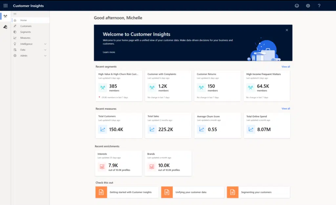The height and width of the screenshot is (205, 336).
Task: Expand the Intelligence menu chevron
Action: [45, 44]
